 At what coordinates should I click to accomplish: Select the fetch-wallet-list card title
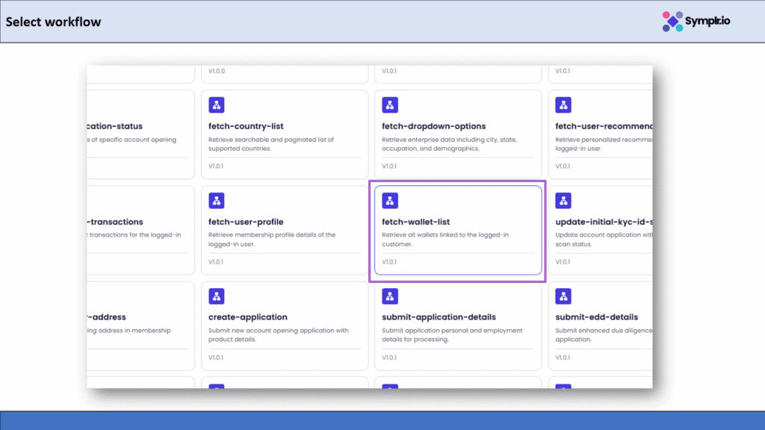click(415, 222)
